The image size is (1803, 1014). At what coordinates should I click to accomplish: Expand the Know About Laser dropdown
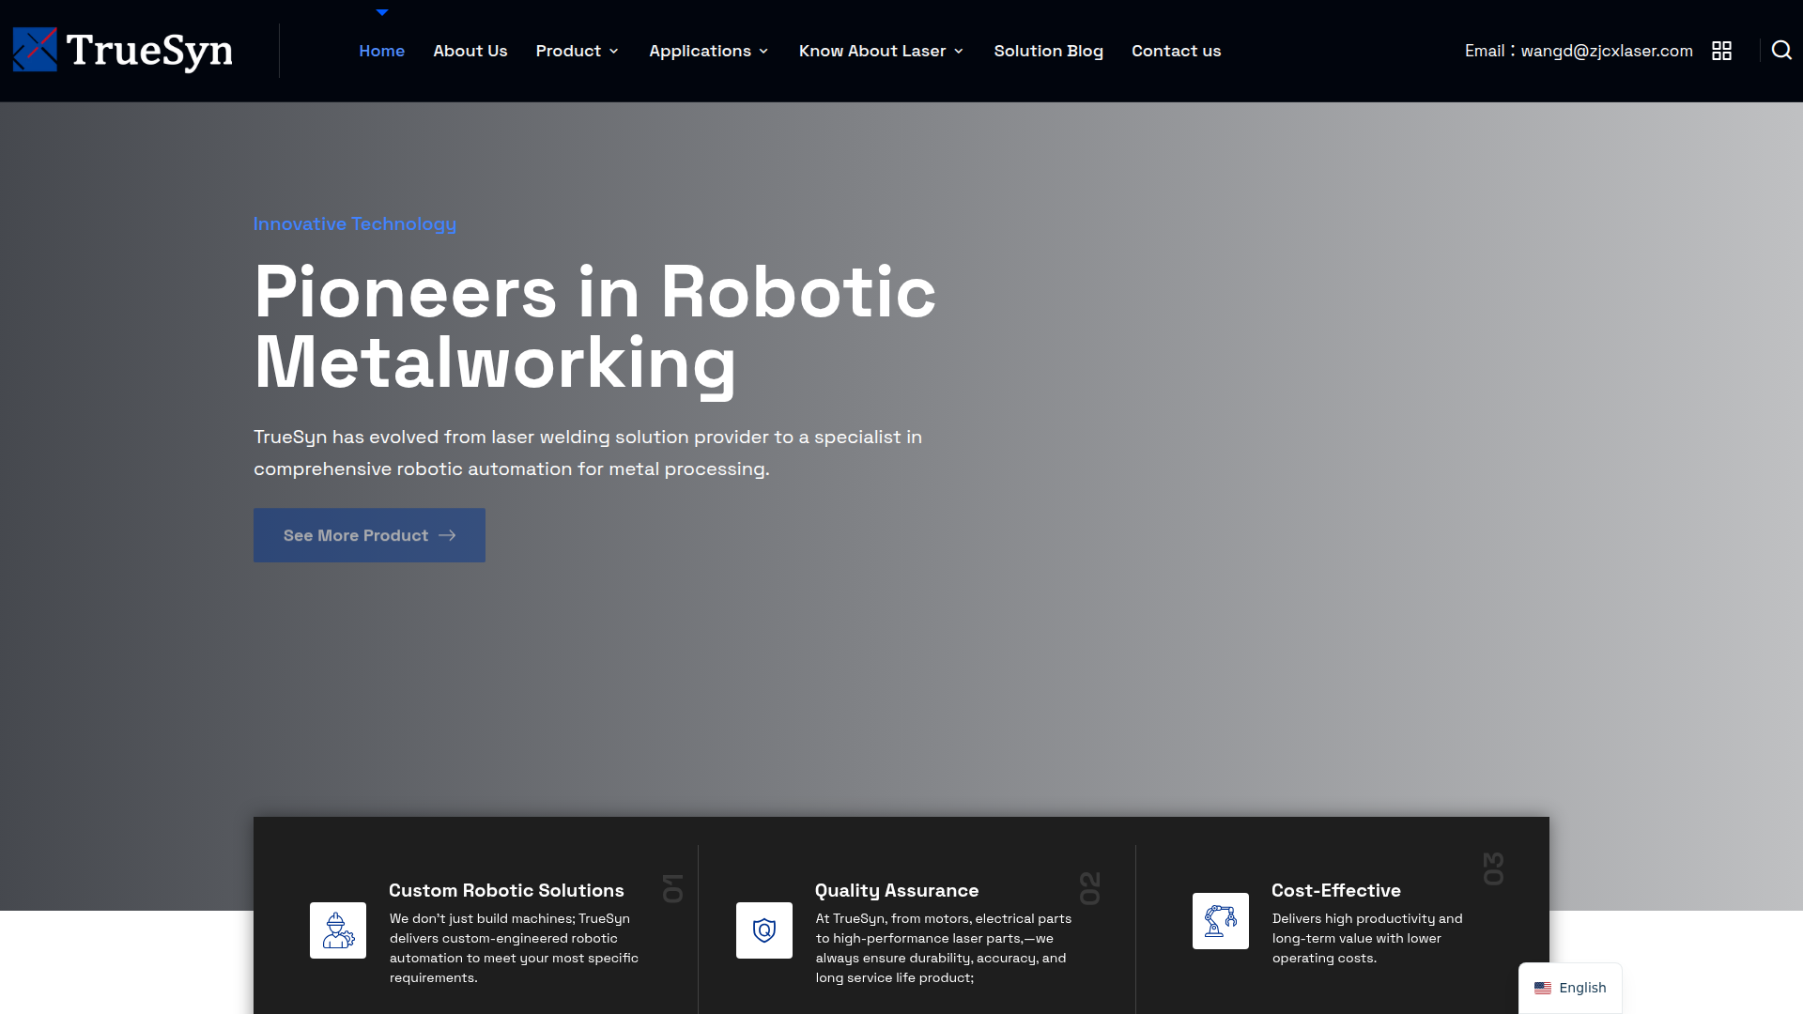[881, 51]
